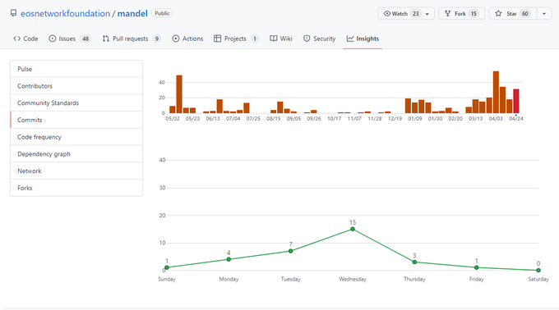The width and height of the screenshot is (559, 310).
Task: Click the Issues circle-dot icon
Action: pyautogui.click(x=53, y=39)
